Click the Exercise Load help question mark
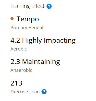The width and height of the screenshot is (96, 101). (x=44, y=92)
